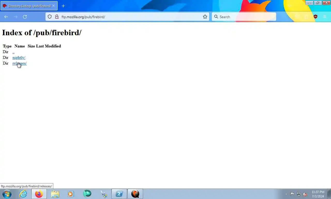Reload the current page
331x199 pixels.
(25, 17)
